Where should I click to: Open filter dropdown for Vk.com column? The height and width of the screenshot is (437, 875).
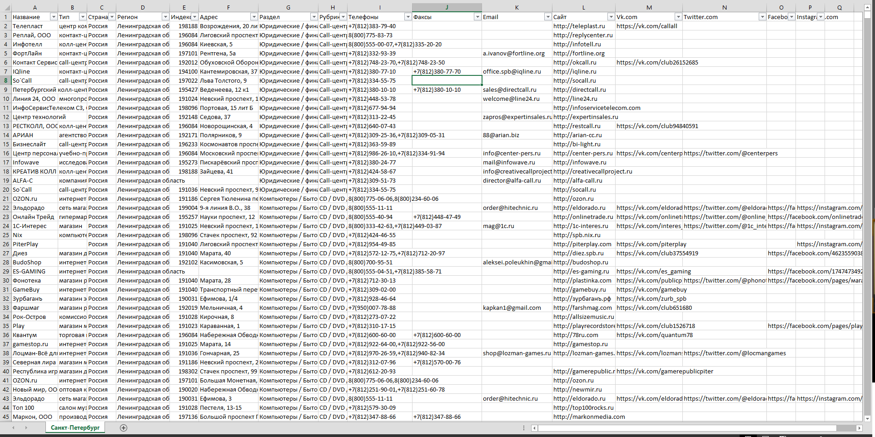[678, 17]
